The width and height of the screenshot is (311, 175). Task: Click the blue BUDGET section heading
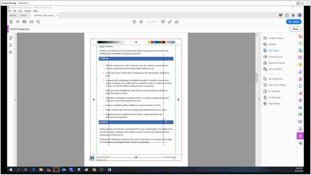tap(136, 122)
